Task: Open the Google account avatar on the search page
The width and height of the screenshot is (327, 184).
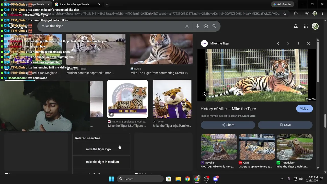Action: 315,26
